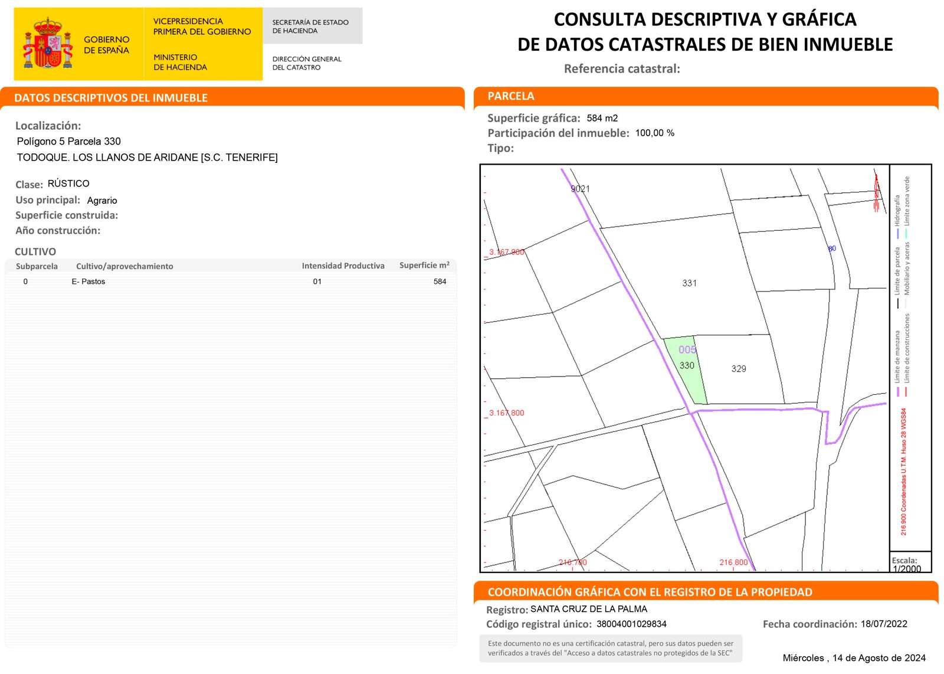Click coordinate label 3.167.900

click(506, 252)
